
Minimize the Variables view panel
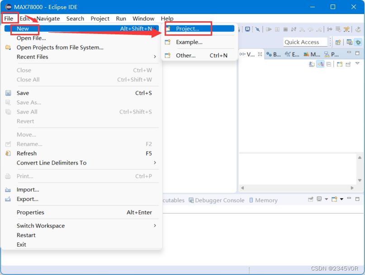coord(349,52)
